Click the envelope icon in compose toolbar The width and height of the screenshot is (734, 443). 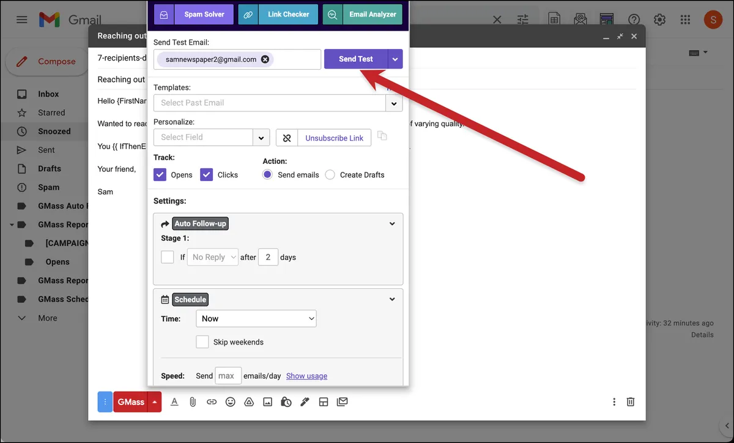click(342, 402)
